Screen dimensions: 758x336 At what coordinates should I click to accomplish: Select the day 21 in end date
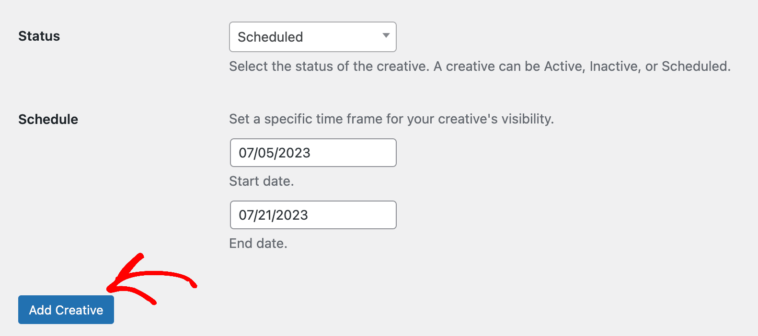pyautogui.click(x=264, y=215)
